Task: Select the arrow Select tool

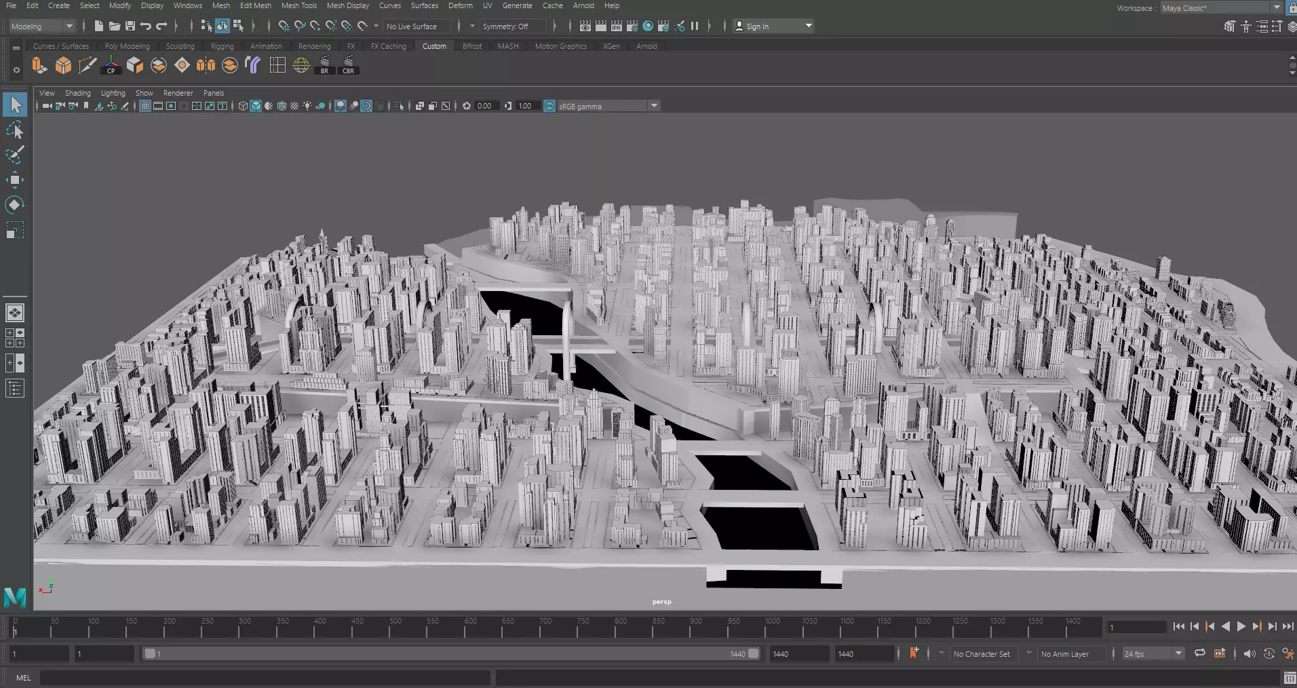Action: (15, 104)
